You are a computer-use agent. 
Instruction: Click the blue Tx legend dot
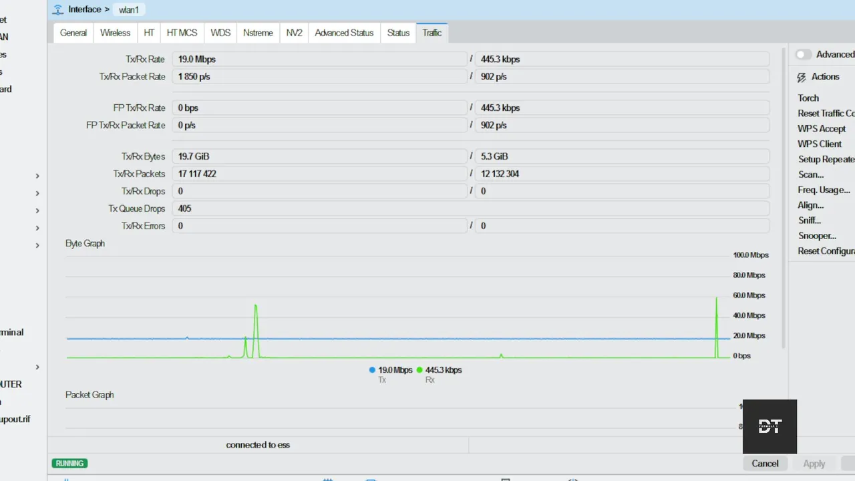click(372, 370)
